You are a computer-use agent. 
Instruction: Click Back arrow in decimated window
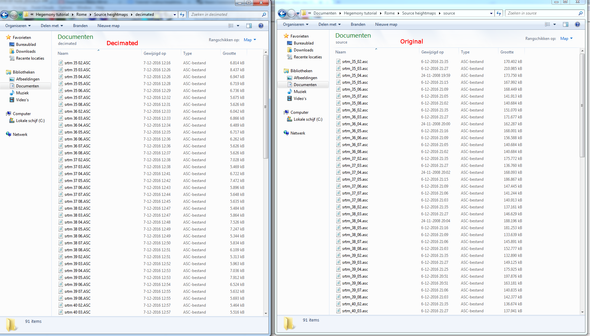pos(5,15)
